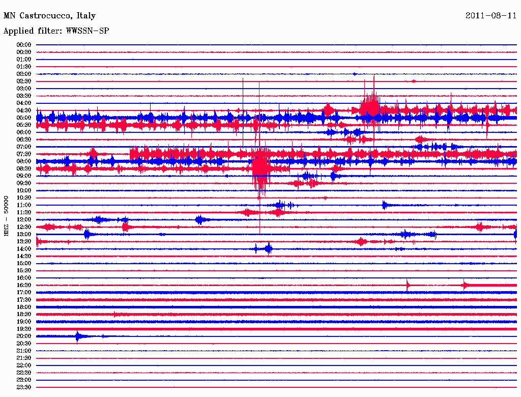The height and width of the screenshot is (397, 521).
Task: Click the 01:30 time label
Action: (x=24, y=67)
